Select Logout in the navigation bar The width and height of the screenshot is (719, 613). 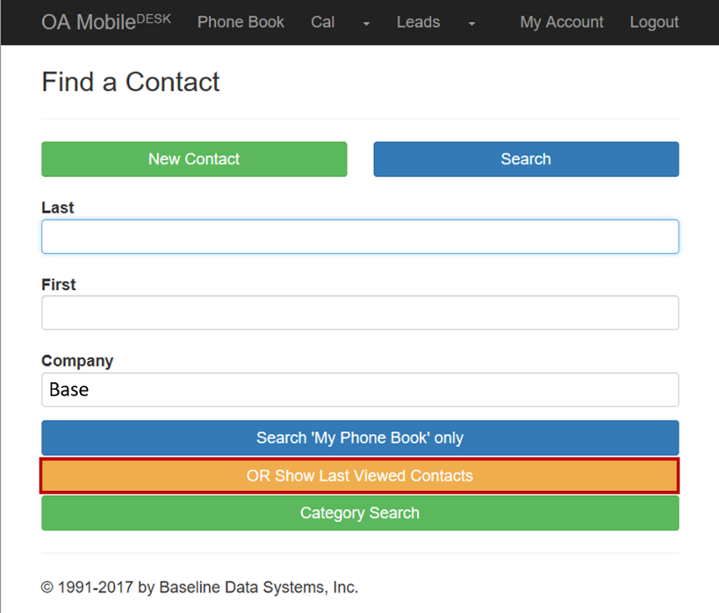point(654,22)
